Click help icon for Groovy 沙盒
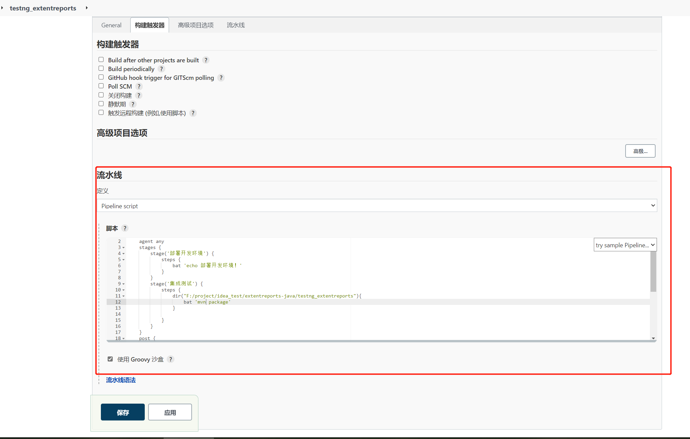This screenshot has height=439, width=690. coord(171,359)
